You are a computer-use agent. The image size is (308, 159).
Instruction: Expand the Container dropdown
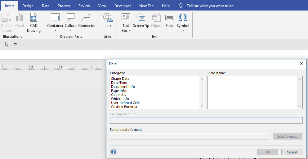[55, 31]
